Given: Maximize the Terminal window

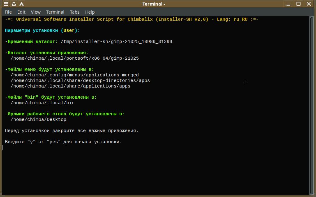Looking at the screenshot, I should (298, 4).
